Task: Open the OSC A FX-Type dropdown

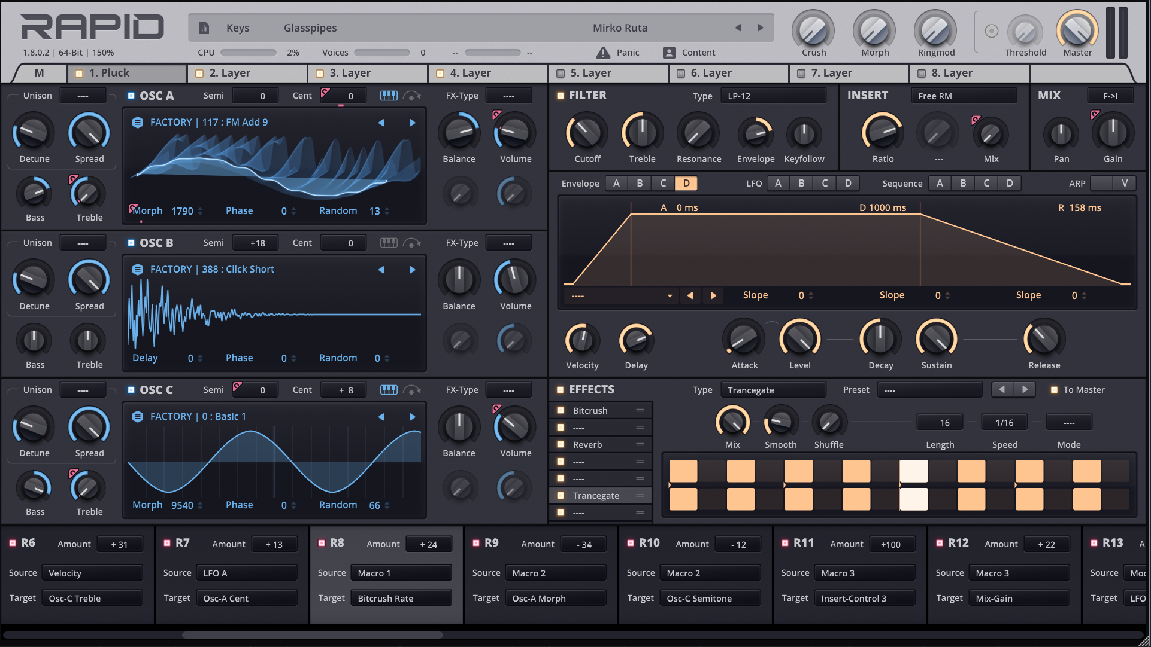Action: click(508, 96)
